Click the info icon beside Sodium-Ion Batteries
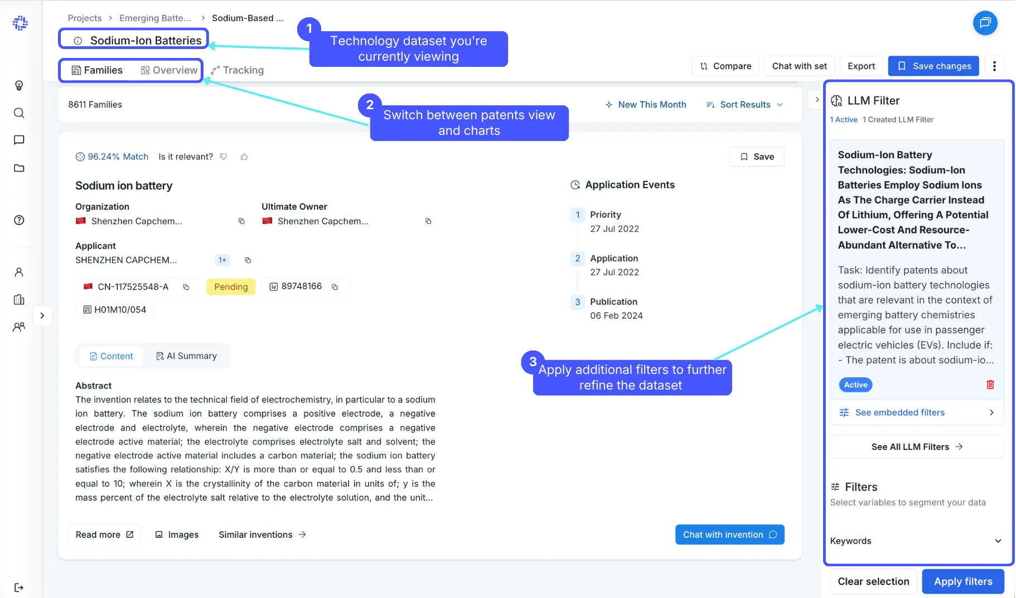 (x=78, y=41)
